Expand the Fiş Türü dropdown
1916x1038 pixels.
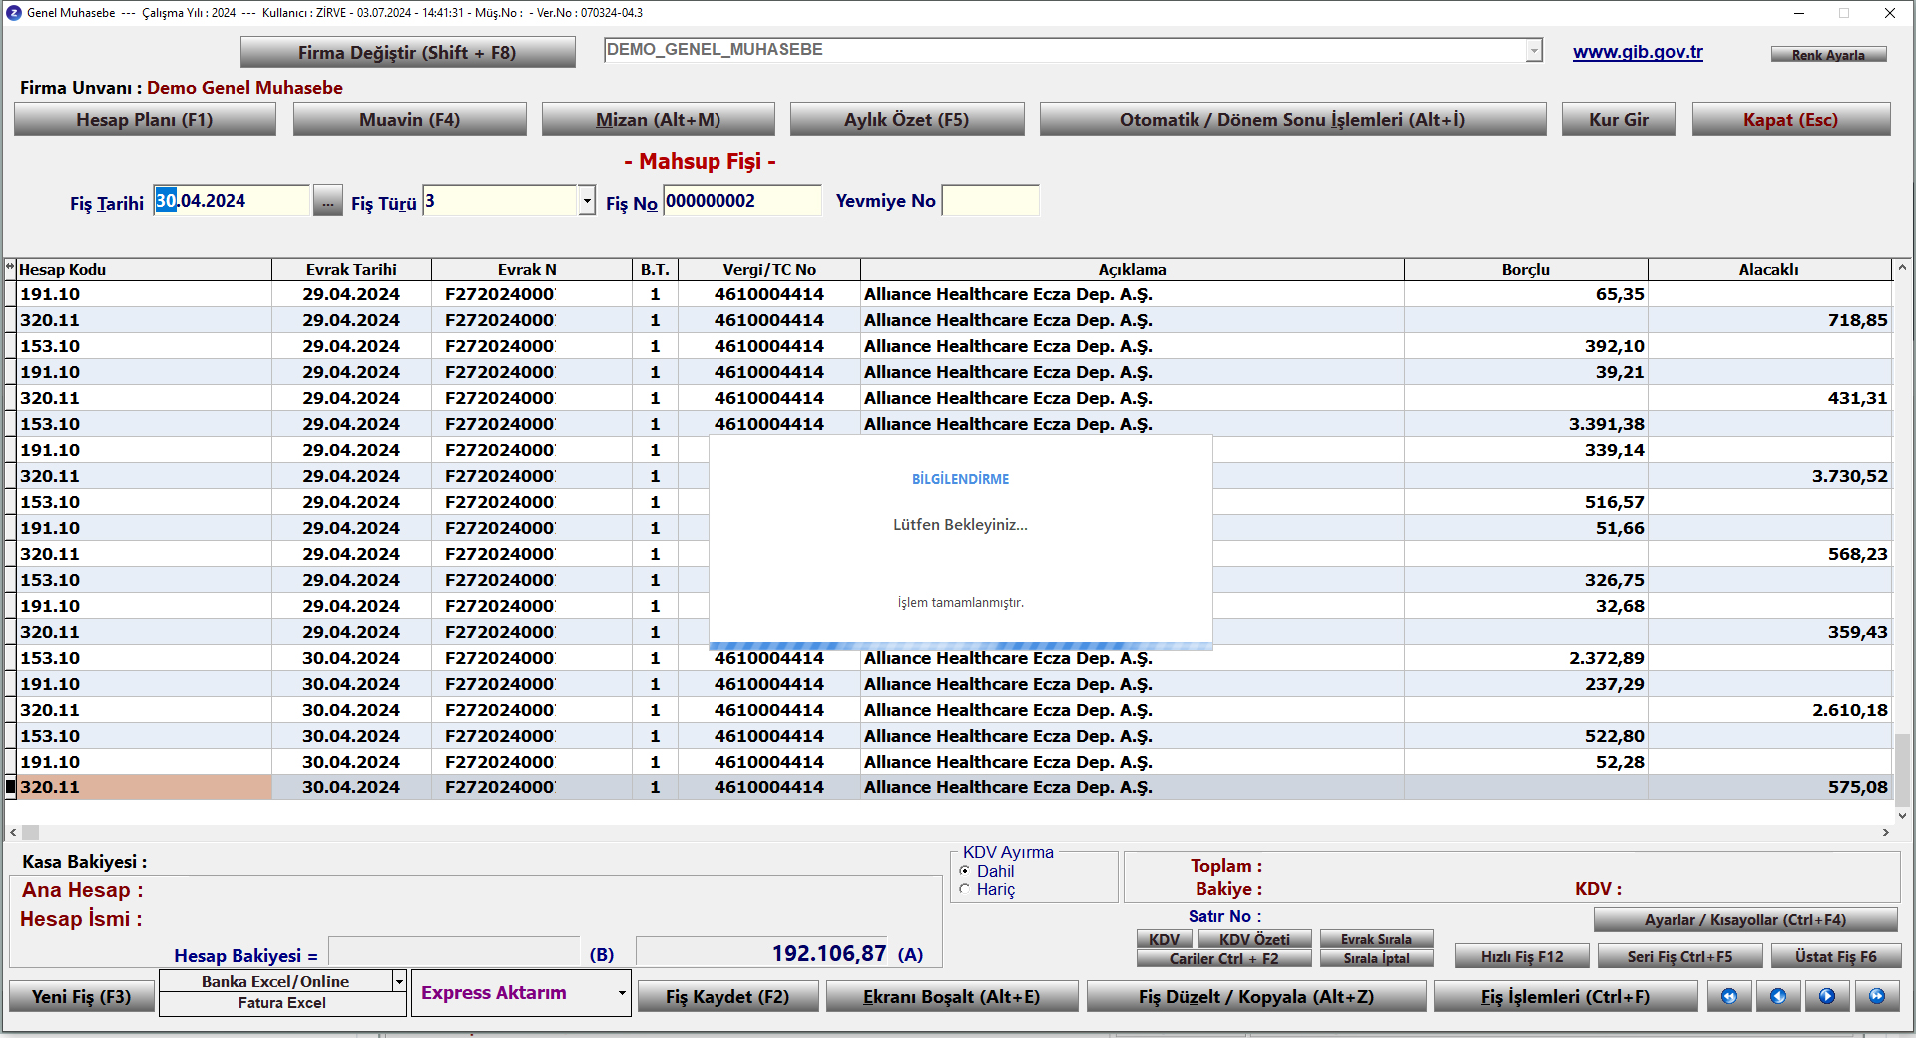[x=587, y=201]
